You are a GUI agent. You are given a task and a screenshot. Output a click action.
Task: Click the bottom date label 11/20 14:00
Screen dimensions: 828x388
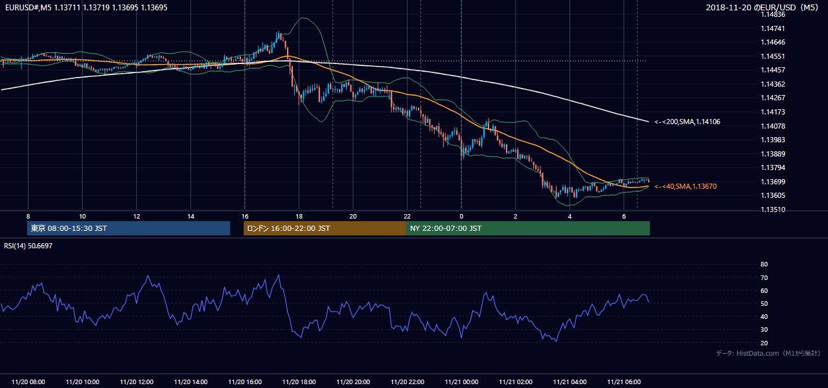(x=190, y=382)
